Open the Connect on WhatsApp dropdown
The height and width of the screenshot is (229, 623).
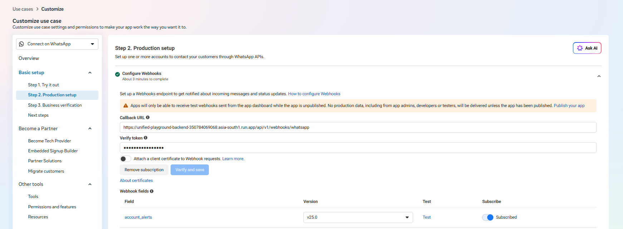(57, 44)
